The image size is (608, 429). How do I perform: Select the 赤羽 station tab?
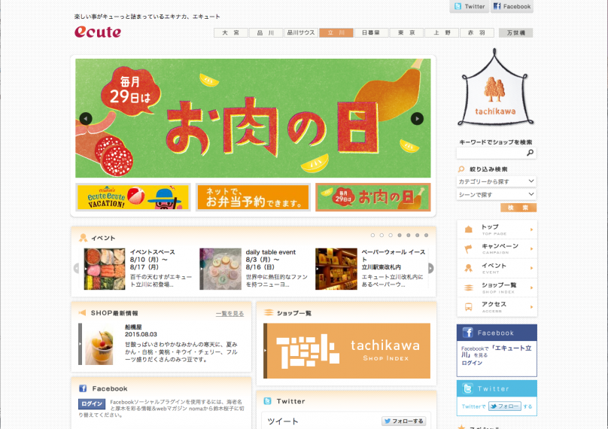[476, 33]
